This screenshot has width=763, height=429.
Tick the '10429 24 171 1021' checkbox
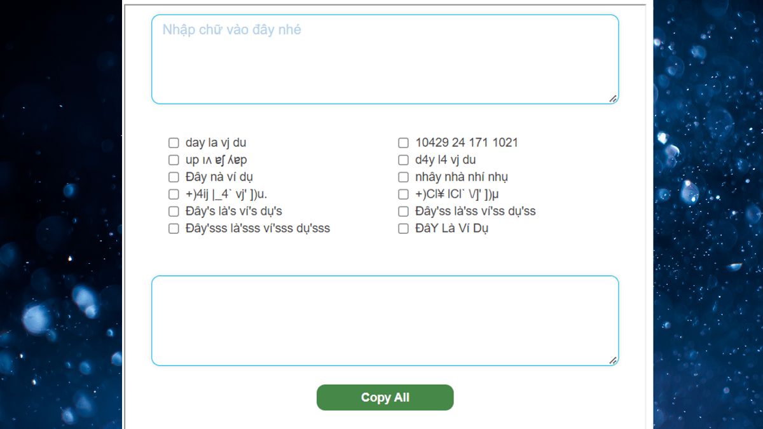[x=403, y=143]
